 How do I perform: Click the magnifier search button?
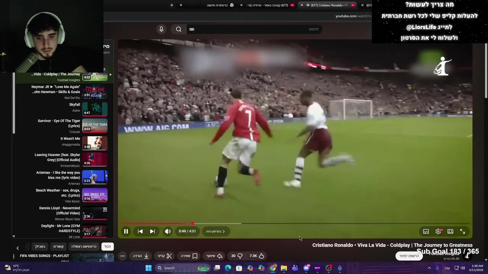click(178, 29)
